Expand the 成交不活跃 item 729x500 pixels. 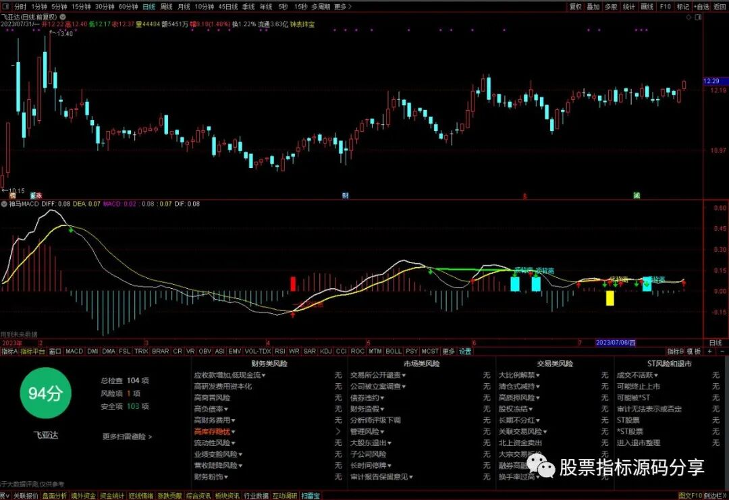[x=637, y=375]
